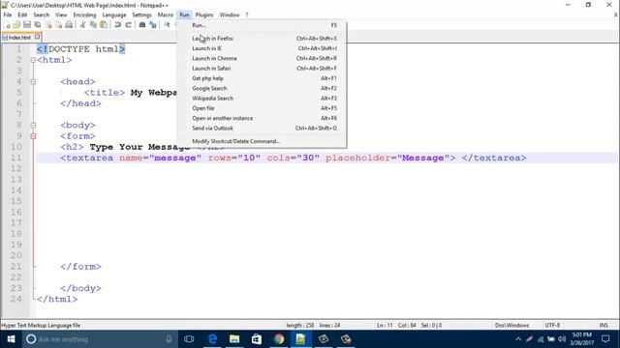Viewport: 620px width, 348px height.
Task: Click the Paste clipboard icon
Action: tap(104, 25)
